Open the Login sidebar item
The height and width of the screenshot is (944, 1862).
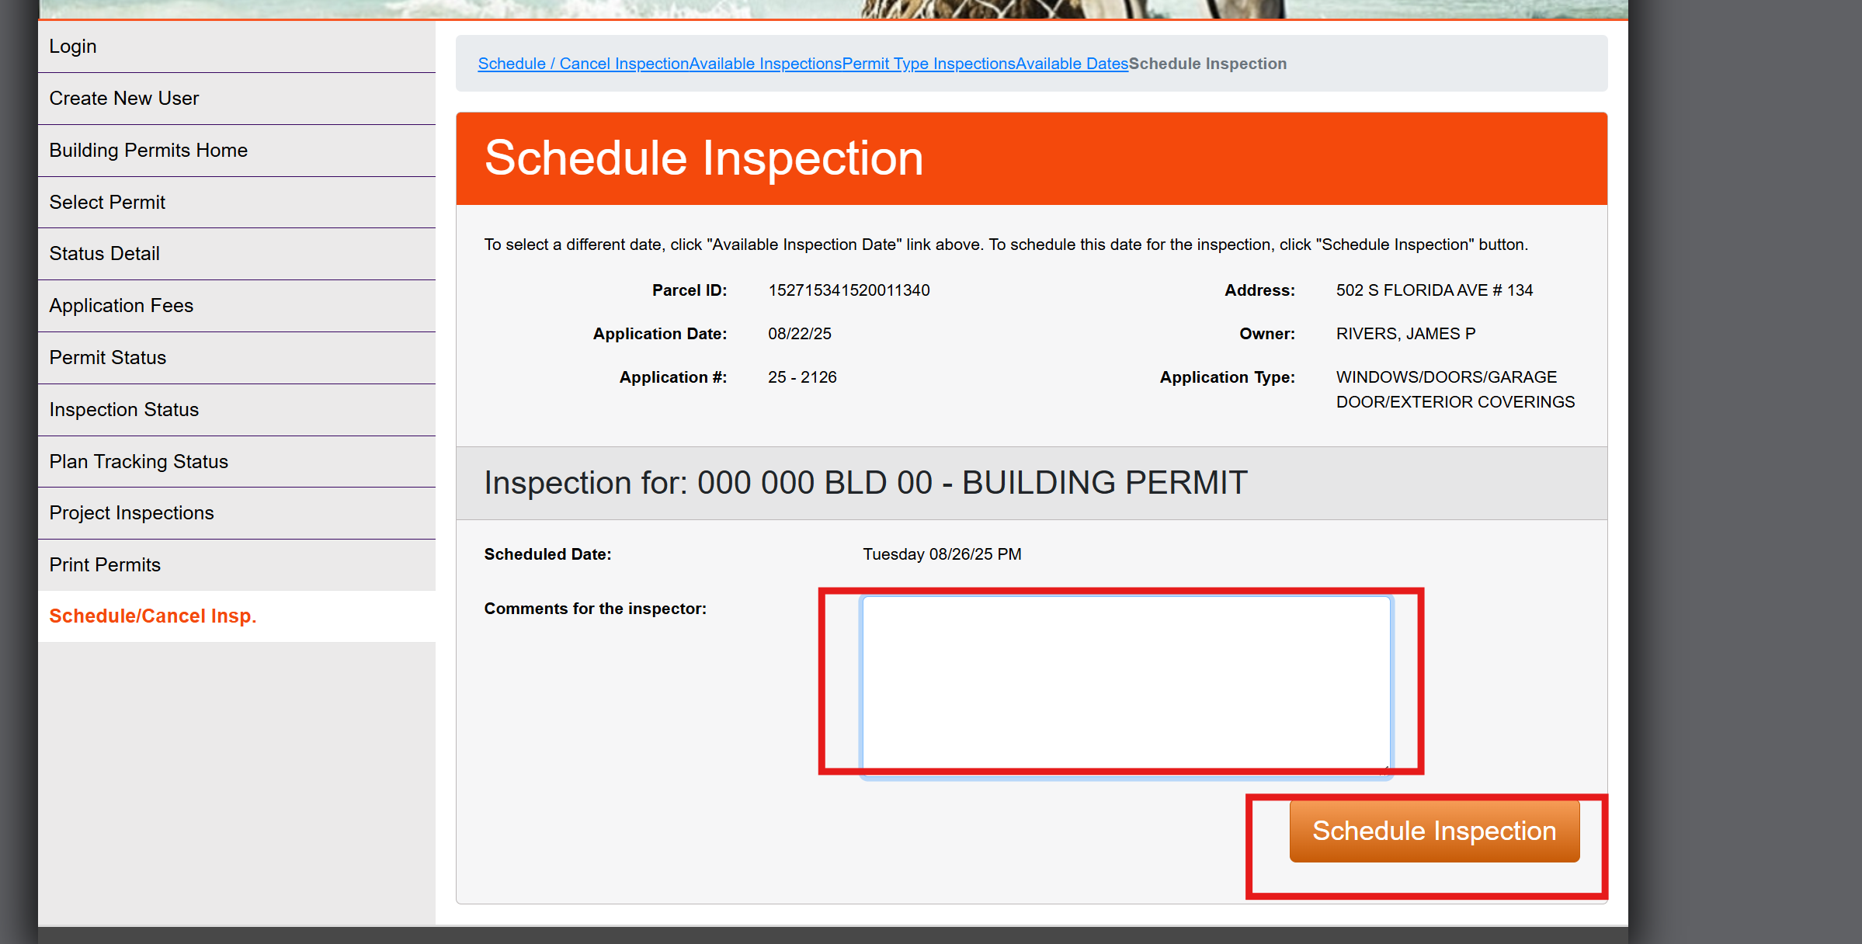coord(73,47)
